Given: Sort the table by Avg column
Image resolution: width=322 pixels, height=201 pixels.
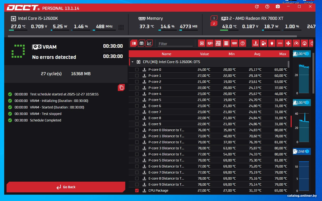Looking at the screenshot, I should [257, 54].
